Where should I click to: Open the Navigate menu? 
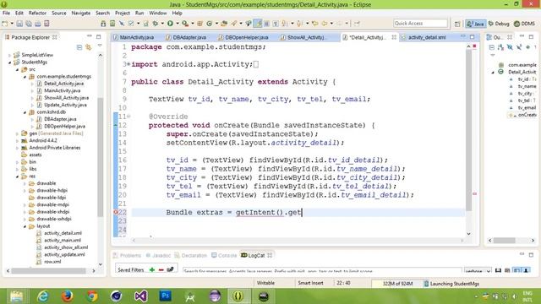[81, 13]
